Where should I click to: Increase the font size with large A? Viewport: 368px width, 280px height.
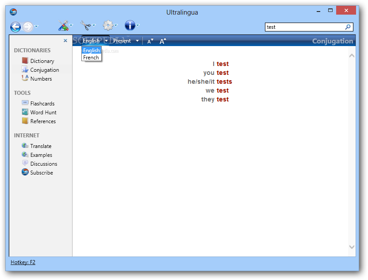(x=163, y=41)
